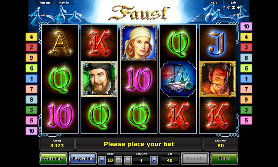Open the Paytable

(x=83, y=158)
